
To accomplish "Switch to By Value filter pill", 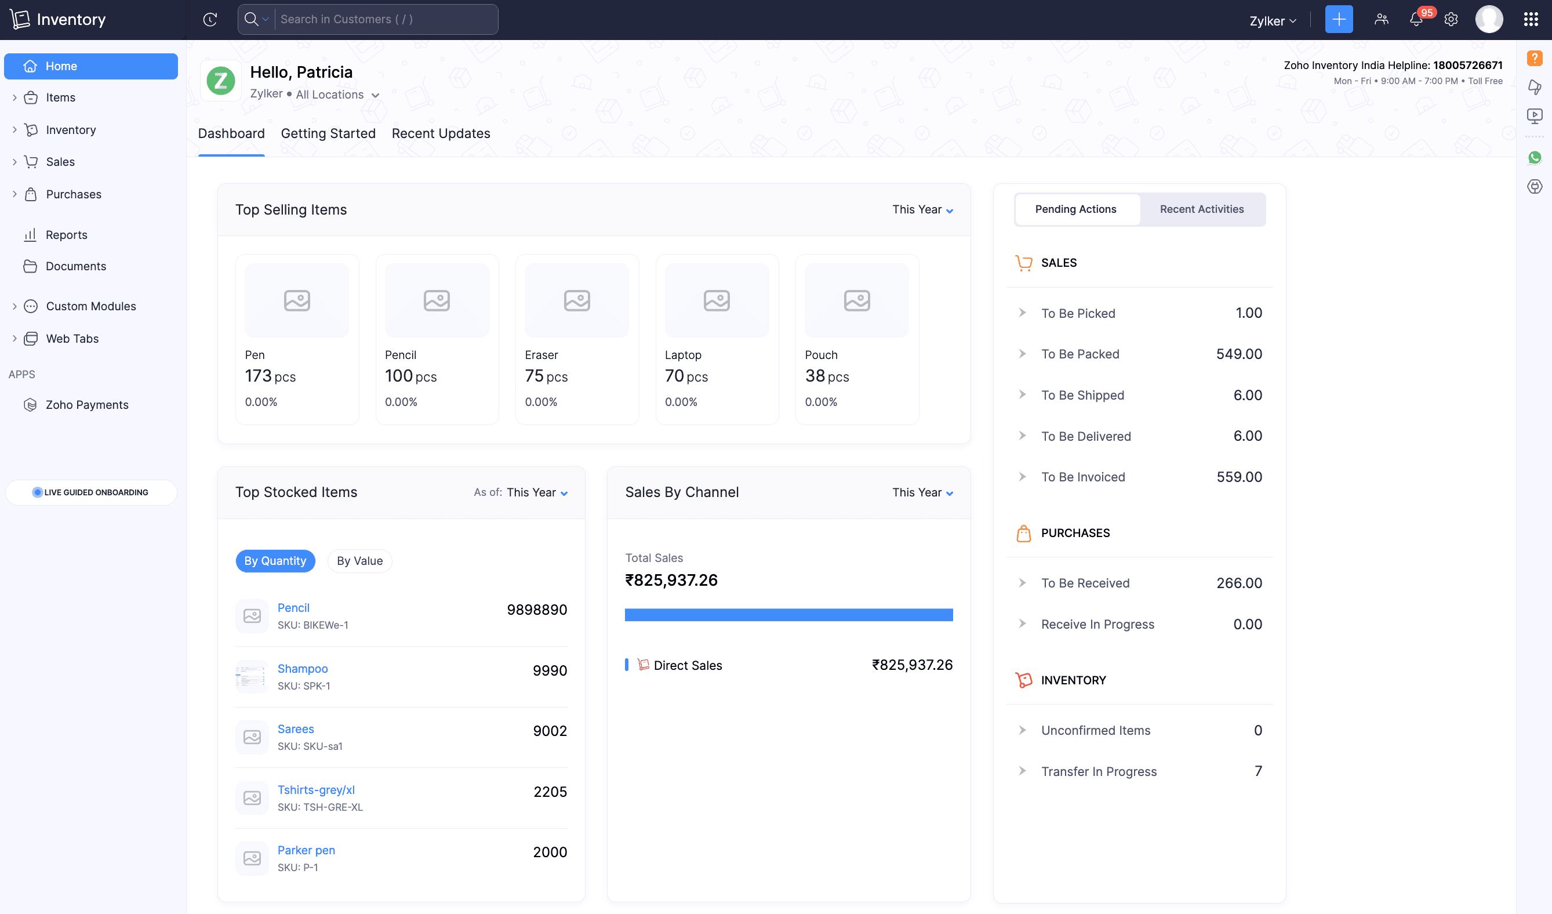I will click(x=359, y=561).
